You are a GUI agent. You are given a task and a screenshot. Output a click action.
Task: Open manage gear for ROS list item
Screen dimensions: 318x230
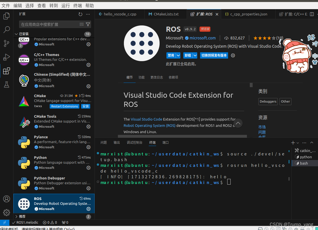click(88, 209)
